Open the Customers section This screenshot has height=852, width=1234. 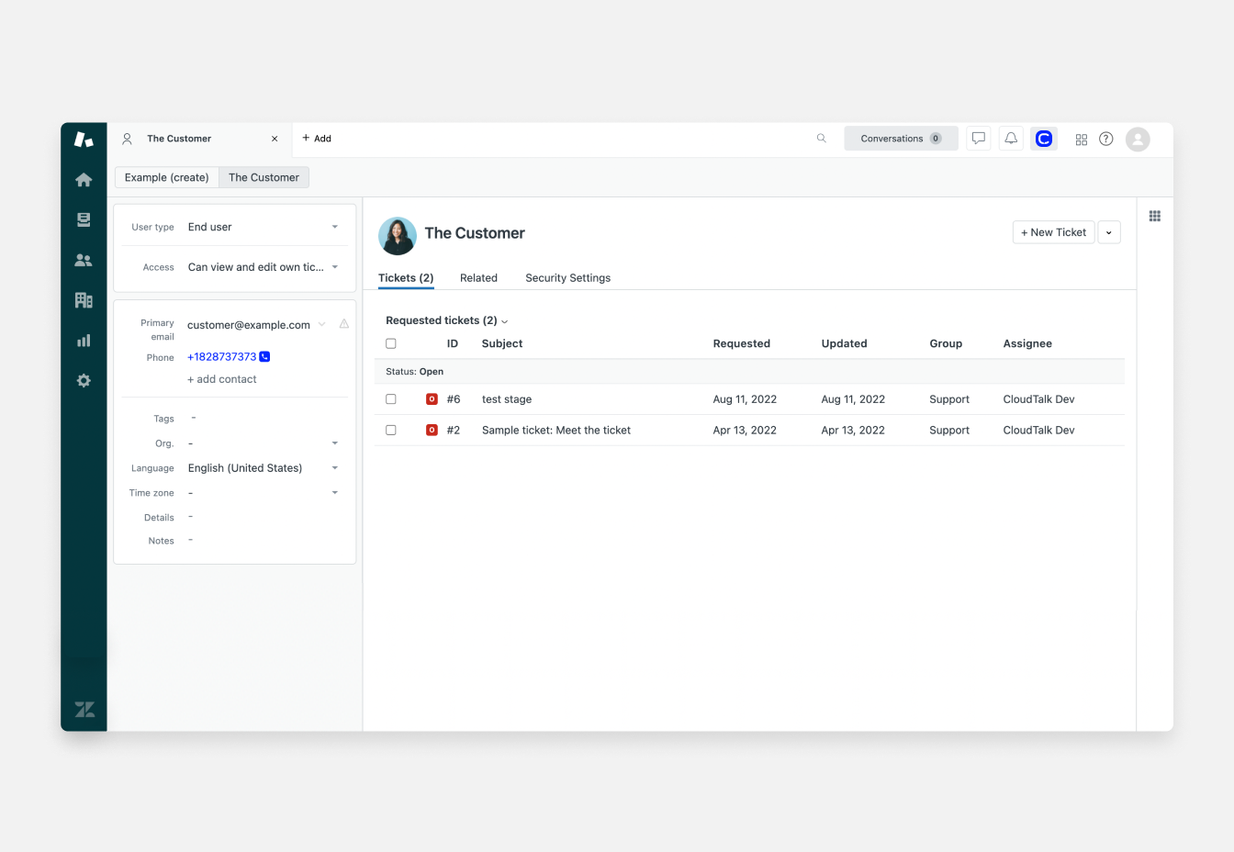(x=84, y=260)
